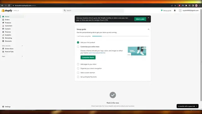The width and height of the screenshot is (202, 114).
Task: Click the Customers person icon
Action: pyautogui.click(x=3, y=26)
